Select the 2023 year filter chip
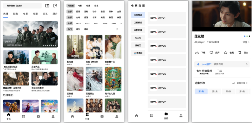 pyautogui.click(x=78, y=24)
